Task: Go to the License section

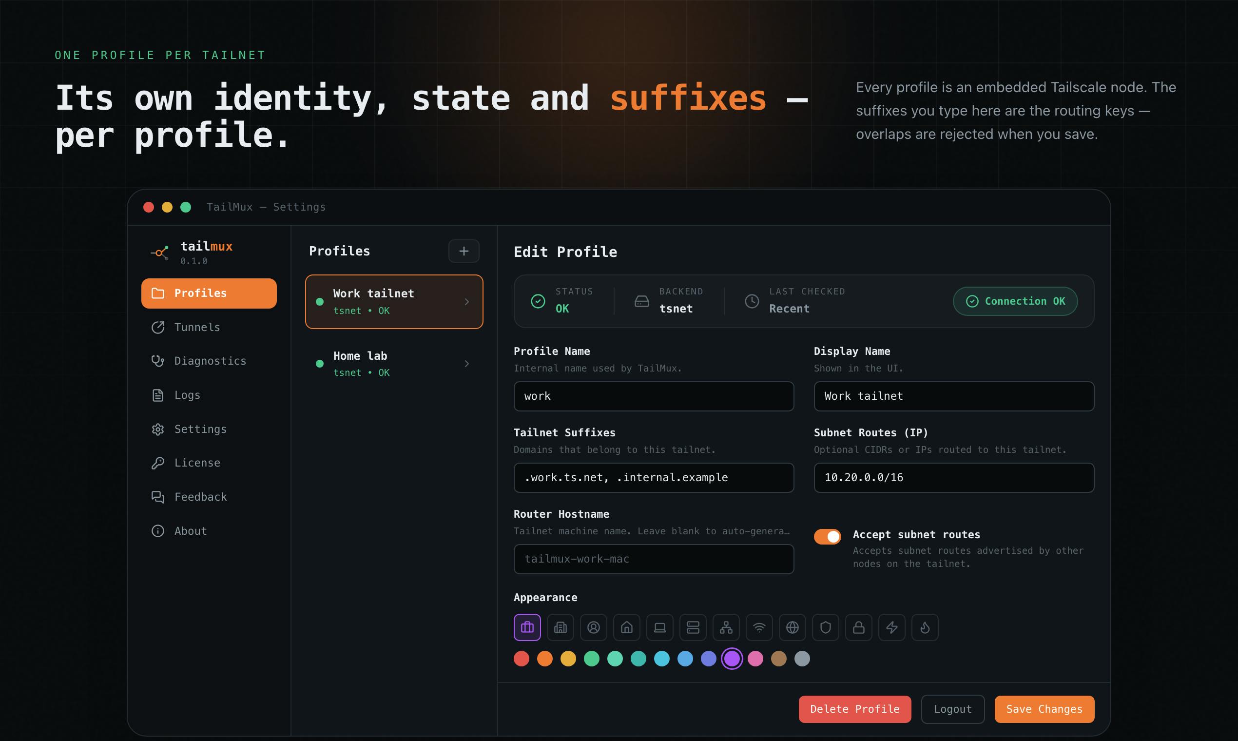Action: [209, 463]
